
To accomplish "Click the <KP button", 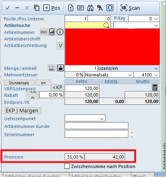I will [x=57, y=87].
